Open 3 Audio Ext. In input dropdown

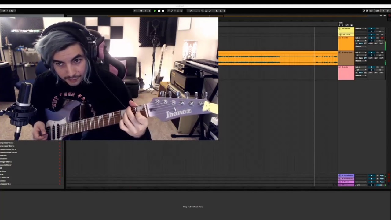click(361, 38)
